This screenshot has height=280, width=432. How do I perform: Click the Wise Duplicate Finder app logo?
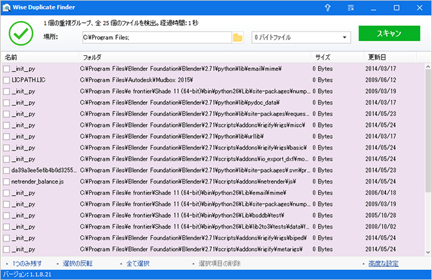[6, 7]
